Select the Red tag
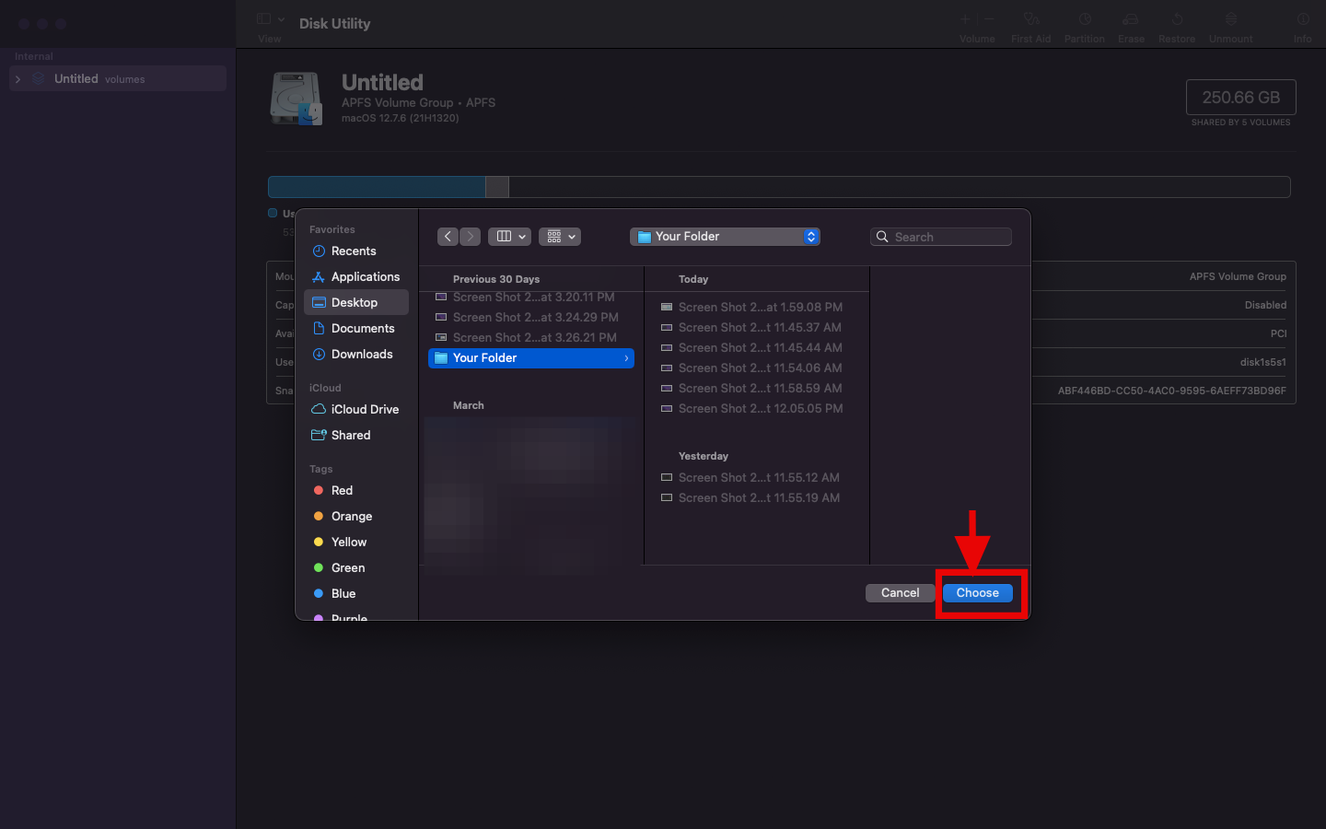Image resolution: width=1326 pixels, height=829 pixels. [342, 491]
